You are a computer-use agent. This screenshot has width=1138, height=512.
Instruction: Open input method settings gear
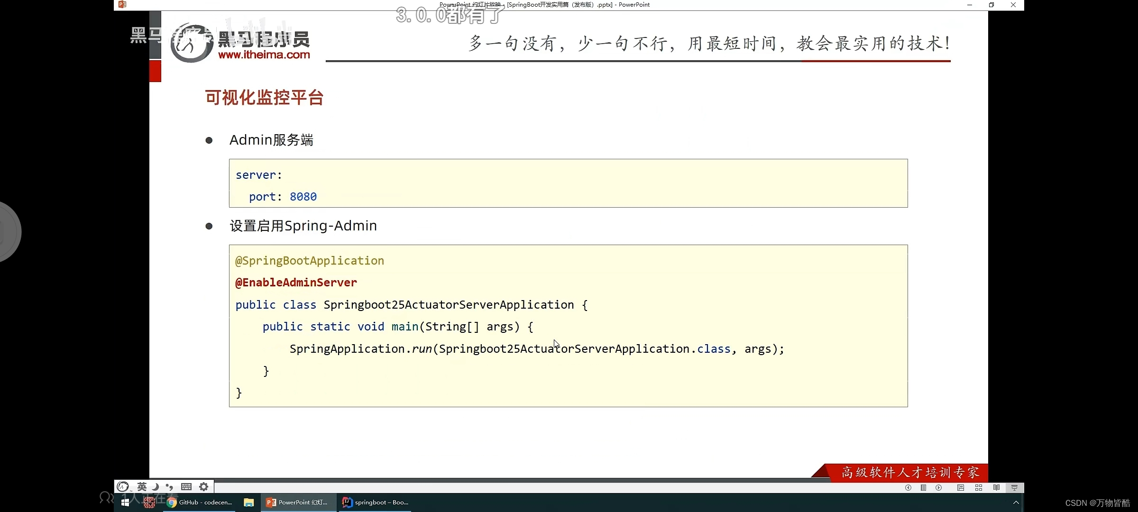coord(203,486)
